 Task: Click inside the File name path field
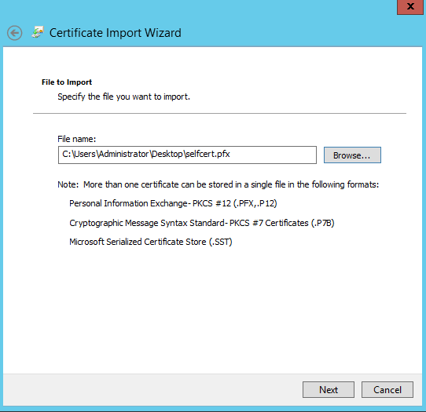pyautogui.click(x=187, y=155)
